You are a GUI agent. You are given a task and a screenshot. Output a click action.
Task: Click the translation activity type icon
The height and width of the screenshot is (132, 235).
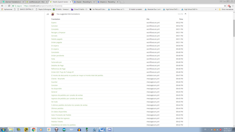pos(48,14)
